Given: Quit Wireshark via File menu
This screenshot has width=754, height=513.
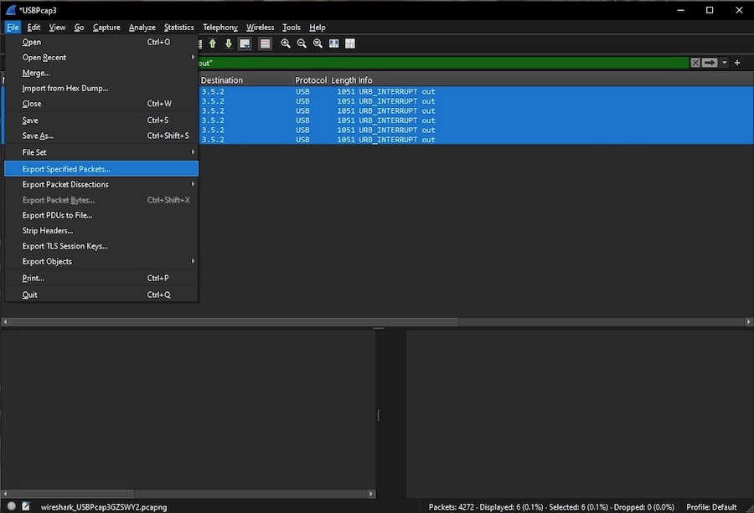Looking at the screenshot, I should tap(101, 295).
